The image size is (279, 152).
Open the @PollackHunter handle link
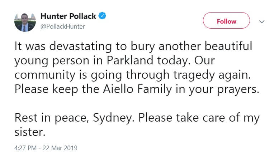[x=63, y=26]
